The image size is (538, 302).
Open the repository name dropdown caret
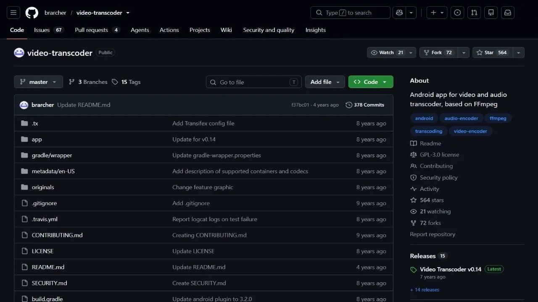128,13
